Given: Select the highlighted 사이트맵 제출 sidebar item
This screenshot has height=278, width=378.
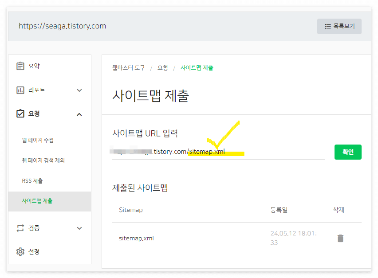Looking at the screenshot, I should pos(36,201).
